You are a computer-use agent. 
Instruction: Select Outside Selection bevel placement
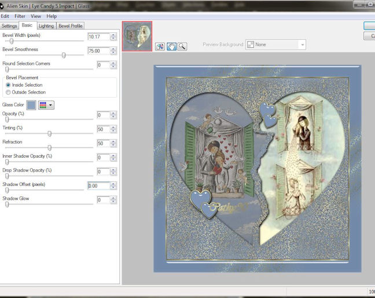tap(26, 92)
